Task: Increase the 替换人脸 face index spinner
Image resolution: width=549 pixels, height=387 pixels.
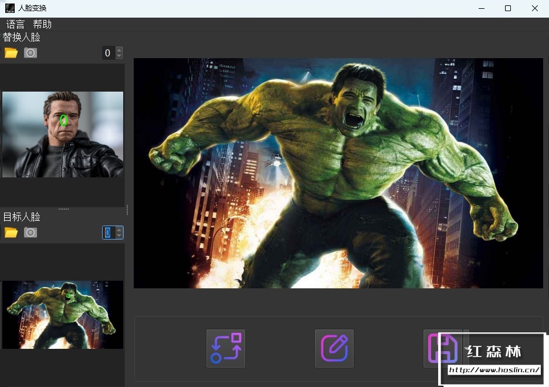Action: [x=120, y=50]
